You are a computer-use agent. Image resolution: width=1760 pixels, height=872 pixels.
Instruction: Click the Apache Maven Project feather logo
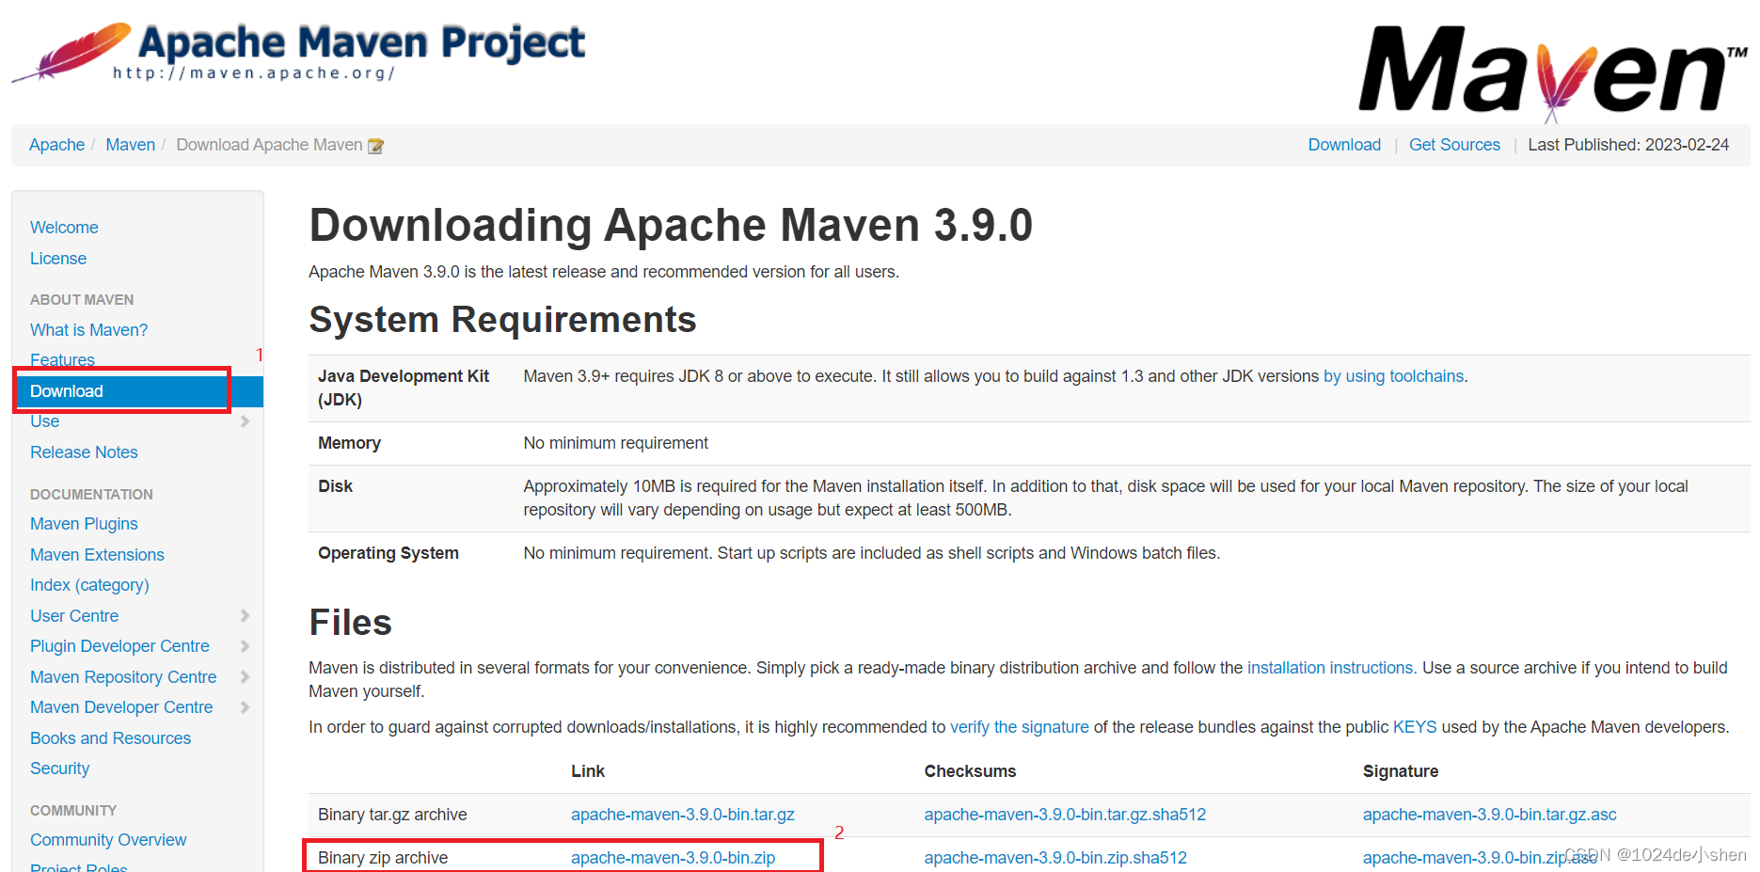[299, 52]
